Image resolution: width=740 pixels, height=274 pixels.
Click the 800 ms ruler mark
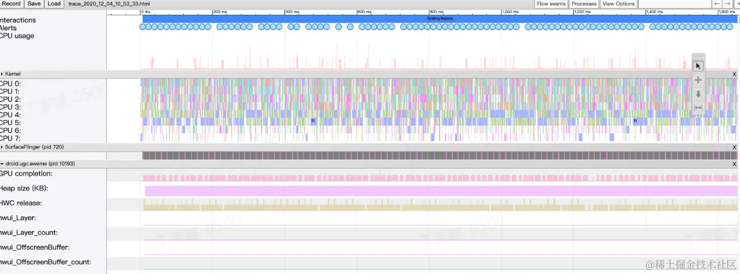[x=437, y=11]
